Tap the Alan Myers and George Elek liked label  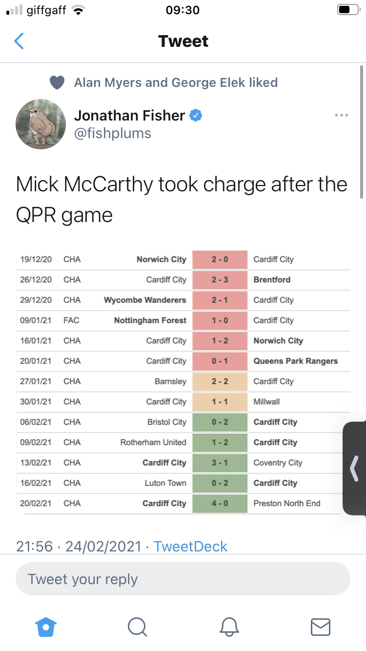pos(176,82)
